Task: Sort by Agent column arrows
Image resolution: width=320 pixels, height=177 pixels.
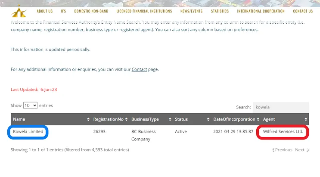Action: tap(306, 119)
